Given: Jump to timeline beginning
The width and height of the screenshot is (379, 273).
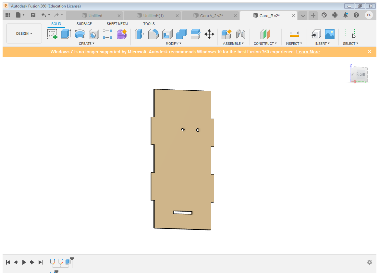Looking at the screenshot, I should (x=8, y=262).
